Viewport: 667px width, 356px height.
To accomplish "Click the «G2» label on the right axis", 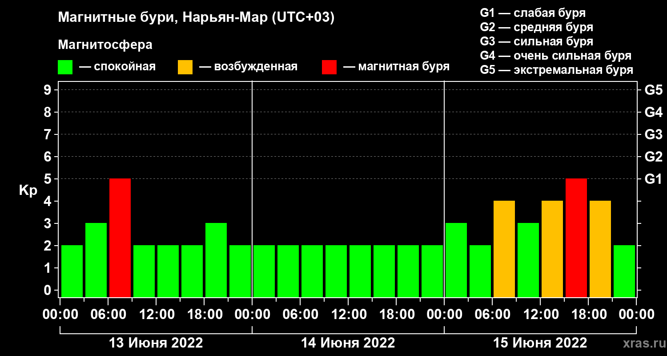I will pos(653,157).
